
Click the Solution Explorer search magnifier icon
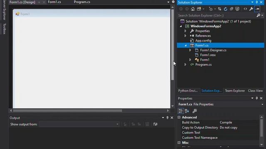(259, 15)
